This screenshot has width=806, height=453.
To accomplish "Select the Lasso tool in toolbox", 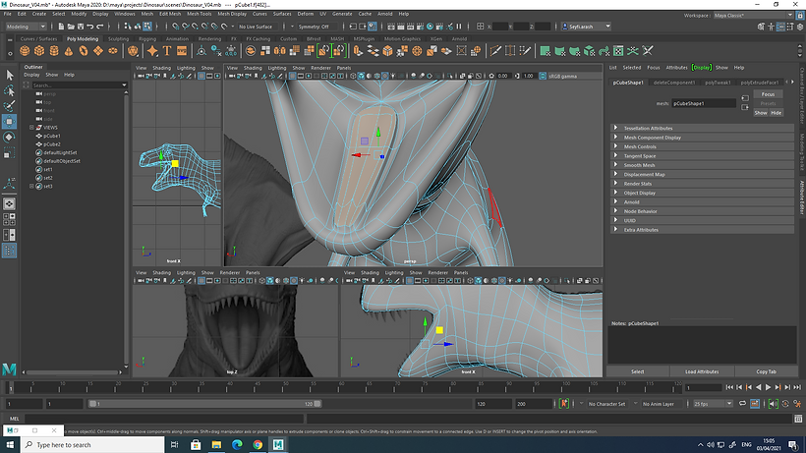I will pos(9,91).
